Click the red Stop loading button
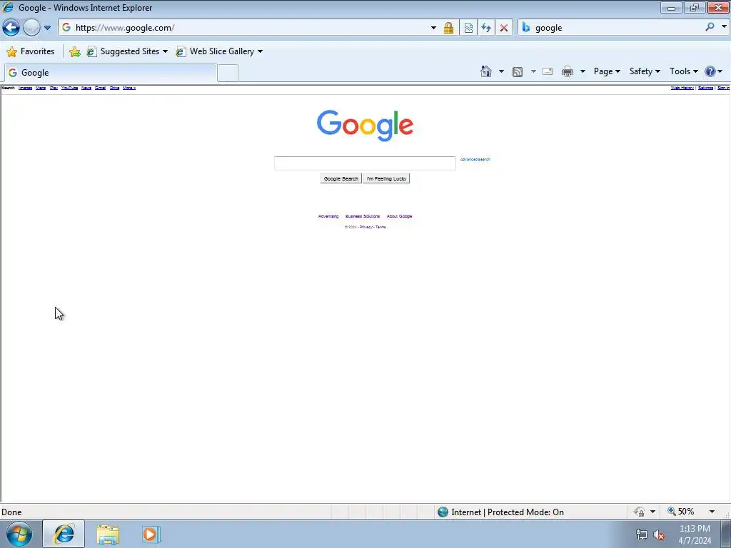 503,28
